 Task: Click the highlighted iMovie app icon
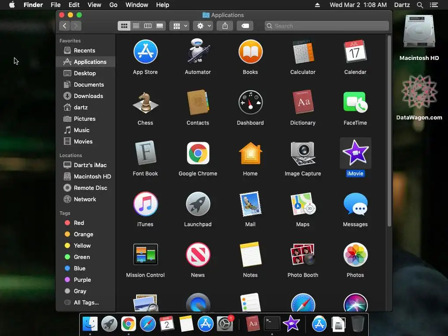click(355, 153)
